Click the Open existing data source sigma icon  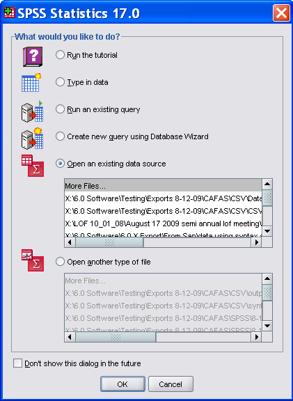(x=33, y=166)
